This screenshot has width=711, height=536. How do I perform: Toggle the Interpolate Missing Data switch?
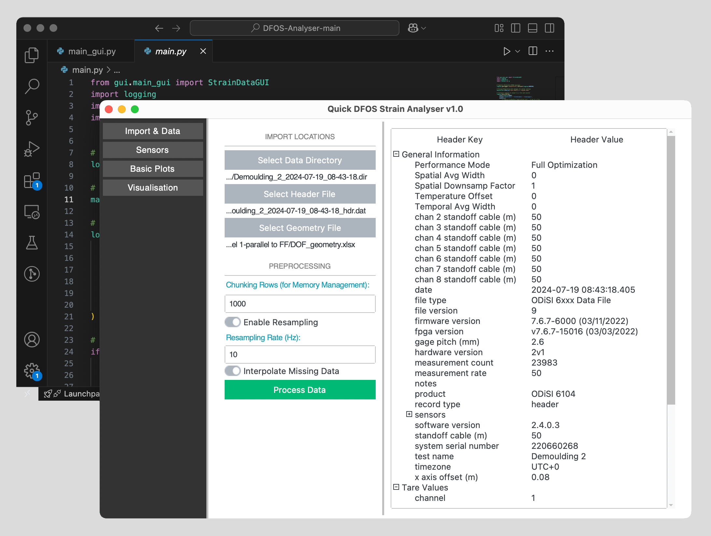click(x=233, y=371)
